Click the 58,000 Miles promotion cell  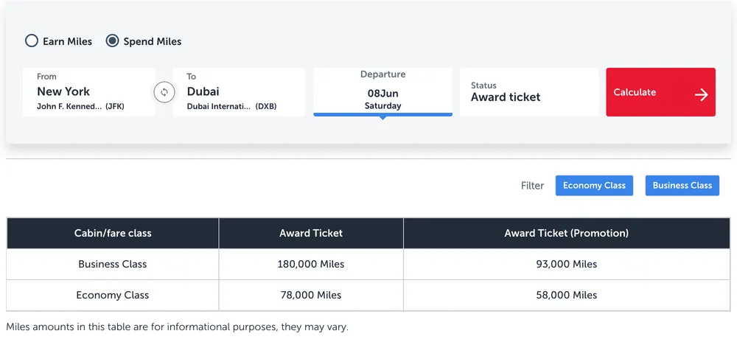566,295
